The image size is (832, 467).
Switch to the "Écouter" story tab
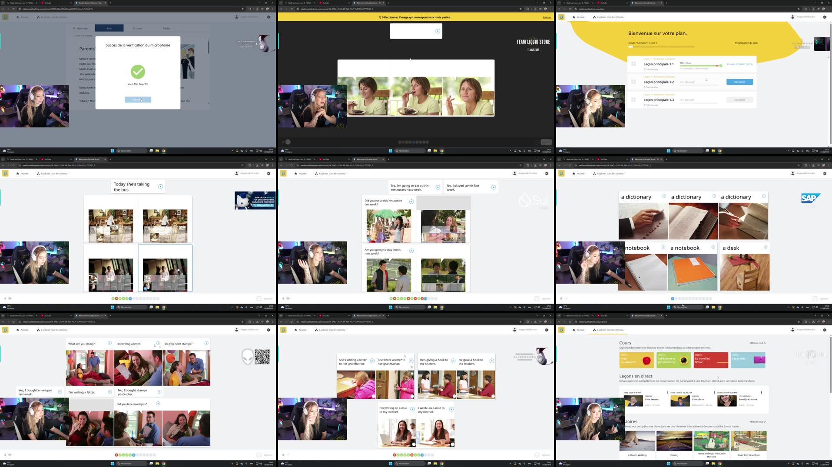pyautogui.click(x=138, y=28)
